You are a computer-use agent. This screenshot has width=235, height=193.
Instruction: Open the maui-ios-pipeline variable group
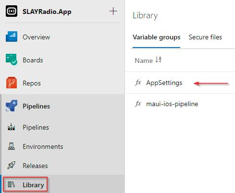172,104
